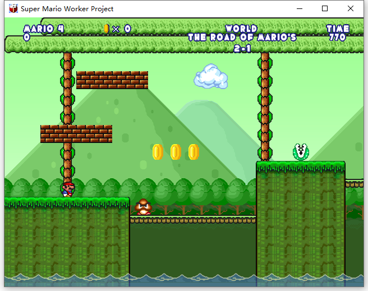Image resolution: width=368 pixels, height=291 pixels.
Task: Maximize the game window
Action: tap(325, 8)
